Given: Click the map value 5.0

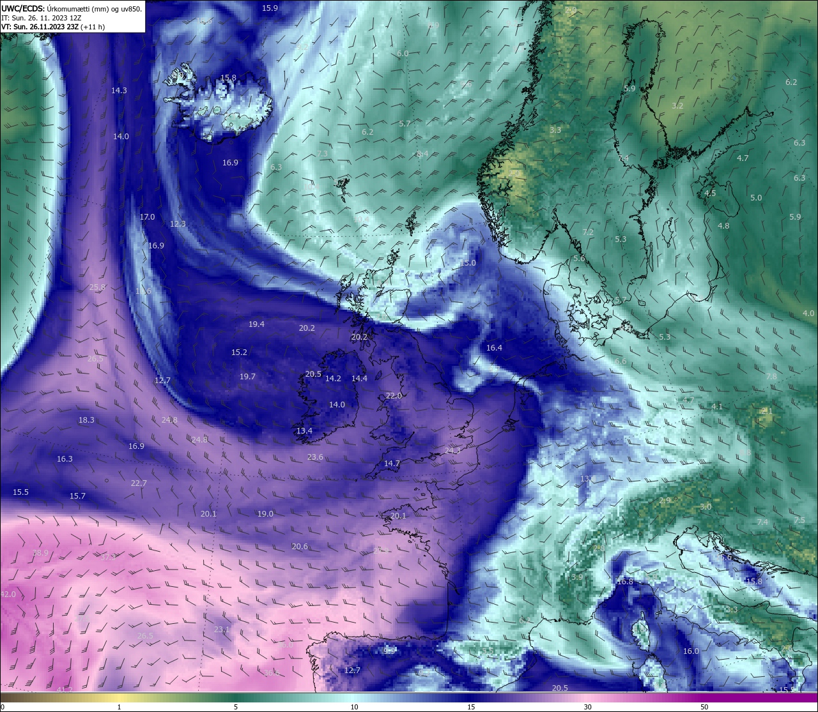Looking at the screenshot, I should tap(756, 198).
